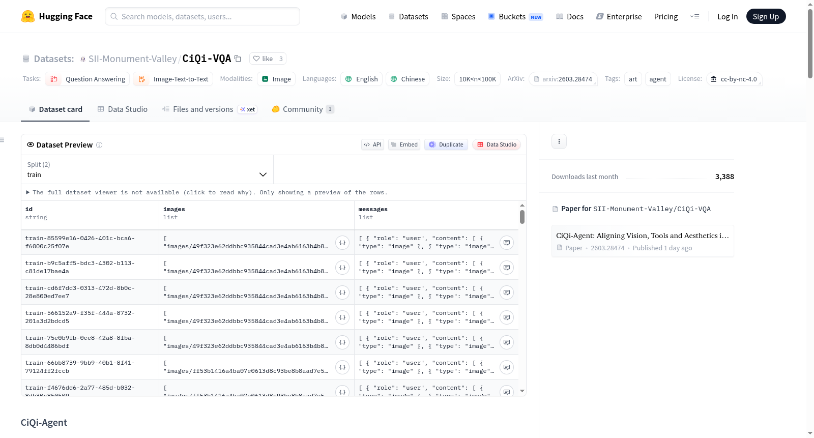Open Data Studio from the preview header
The image size is (814, 438).
point(497,144)
